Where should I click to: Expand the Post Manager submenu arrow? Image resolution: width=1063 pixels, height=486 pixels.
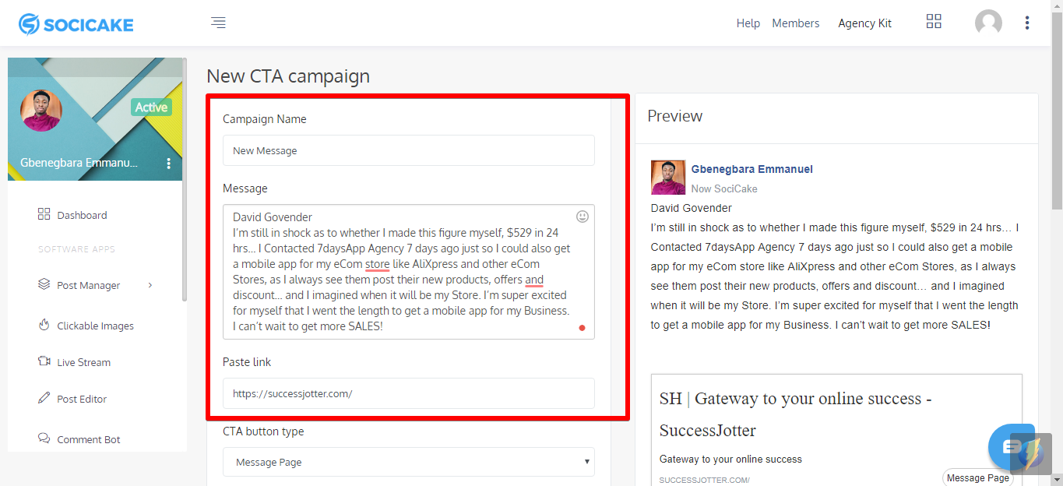click(150, 285)
